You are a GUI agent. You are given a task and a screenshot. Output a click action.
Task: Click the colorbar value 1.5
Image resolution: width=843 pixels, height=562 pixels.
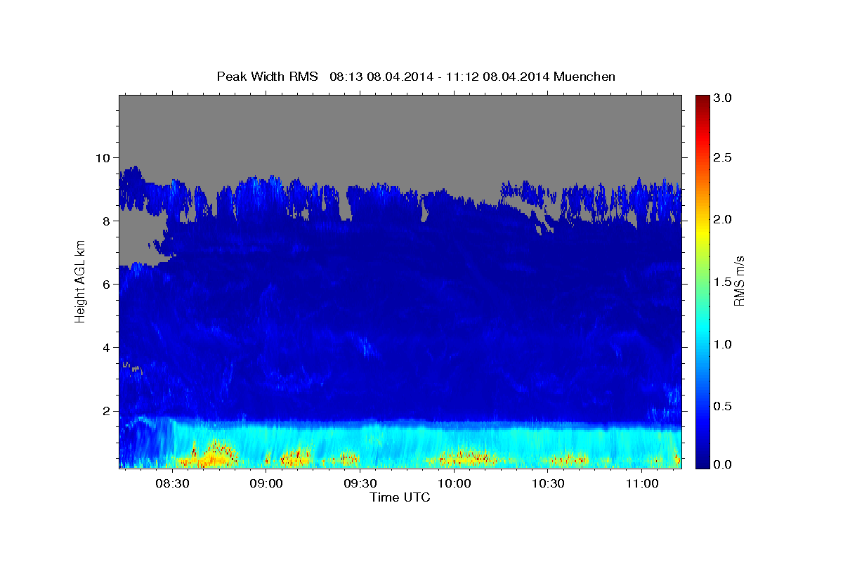pos(723,282)
